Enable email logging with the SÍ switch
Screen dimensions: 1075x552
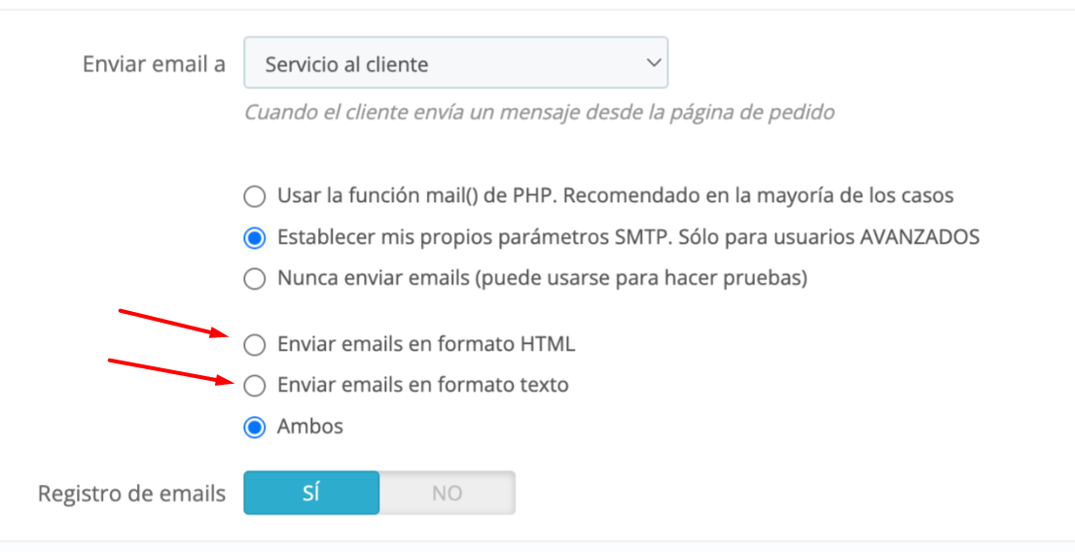click(311, 493)
